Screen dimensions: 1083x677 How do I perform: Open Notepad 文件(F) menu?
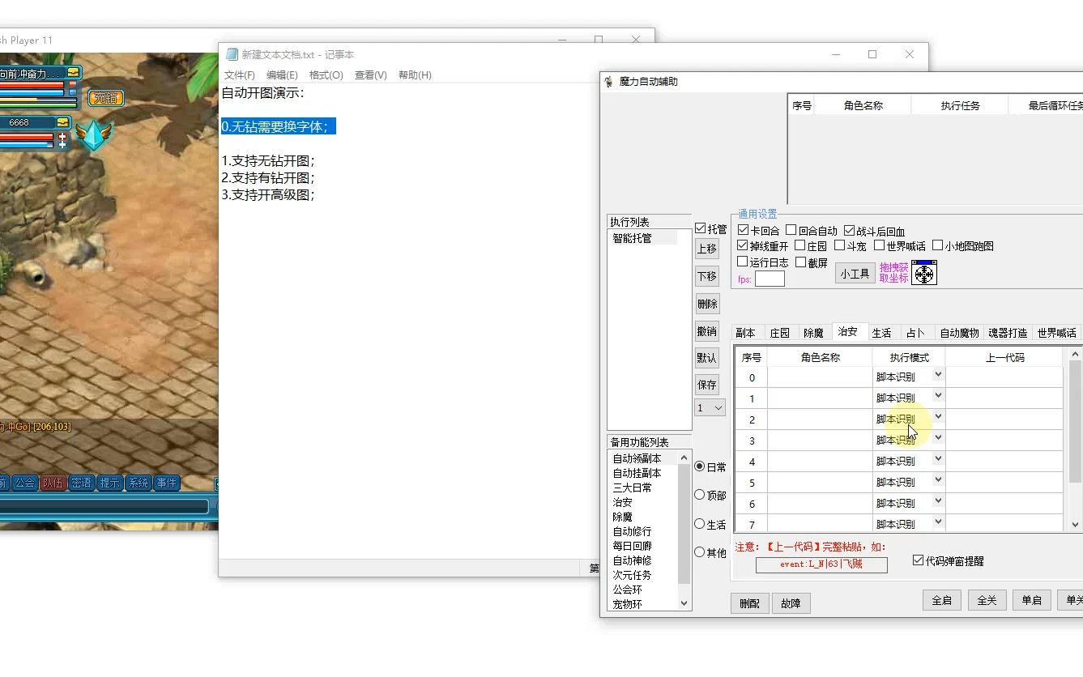(x=240, y=75)
